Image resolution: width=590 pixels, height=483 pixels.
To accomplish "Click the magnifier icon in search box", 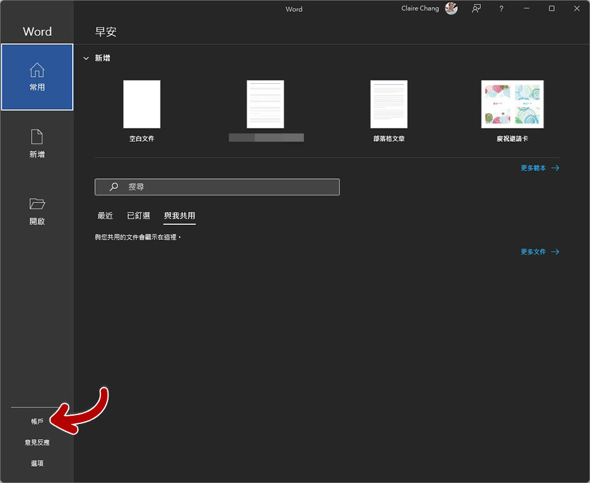I will pyautogui.click(x=114, y=187).
